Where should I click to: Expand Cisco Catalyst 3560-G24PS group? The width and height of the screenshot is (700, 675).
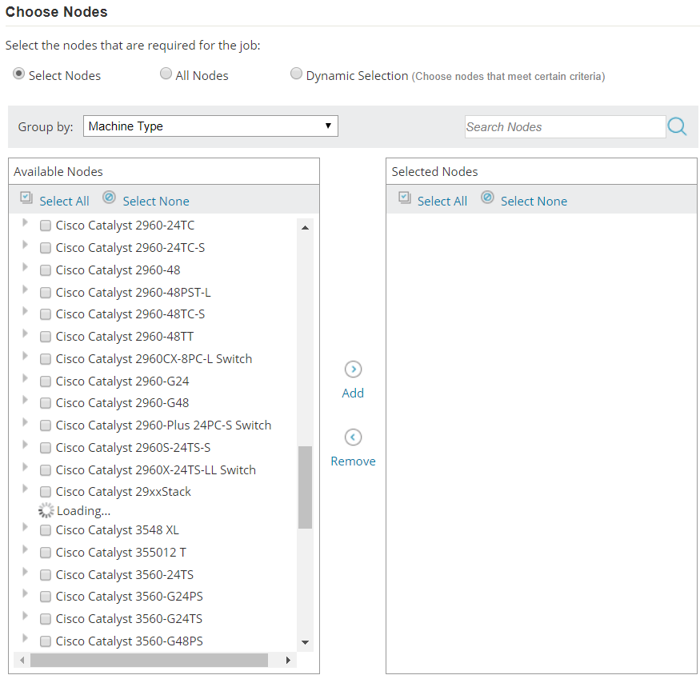click(x=25, y=593)
